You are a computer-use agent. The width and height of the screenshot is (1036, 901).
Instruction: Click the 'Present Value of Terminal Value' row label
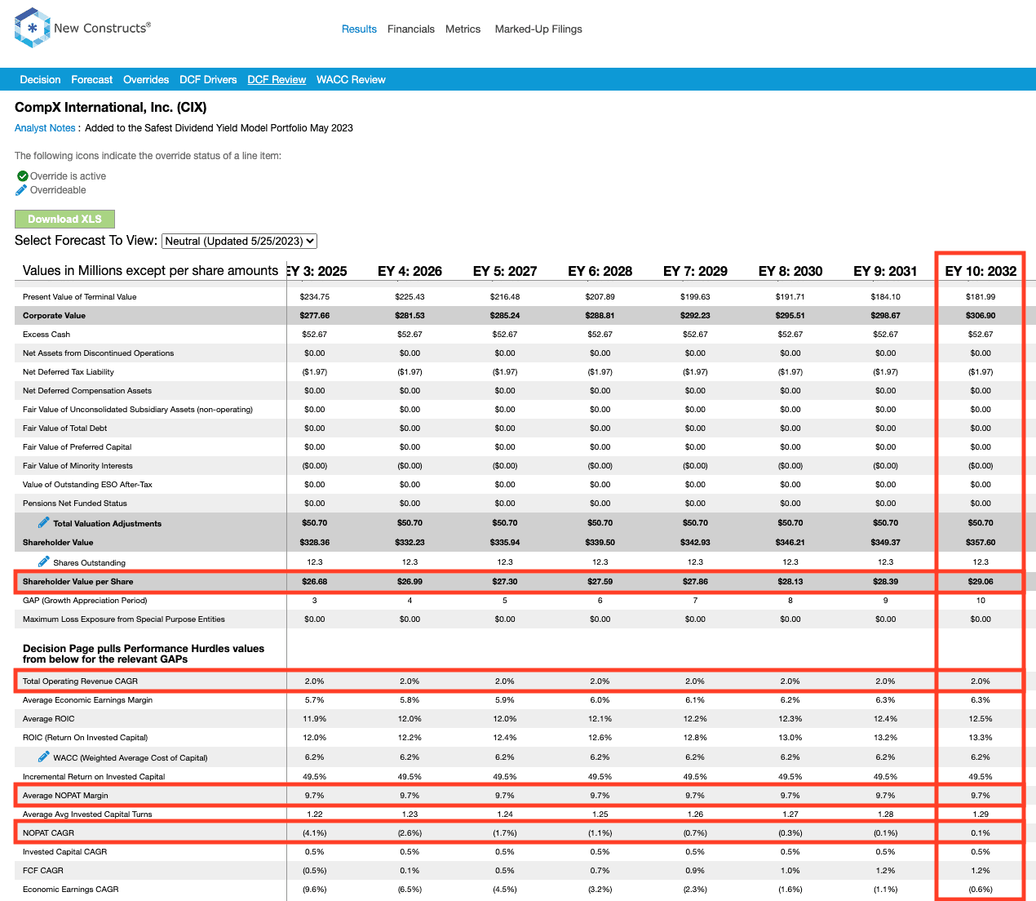80,297
